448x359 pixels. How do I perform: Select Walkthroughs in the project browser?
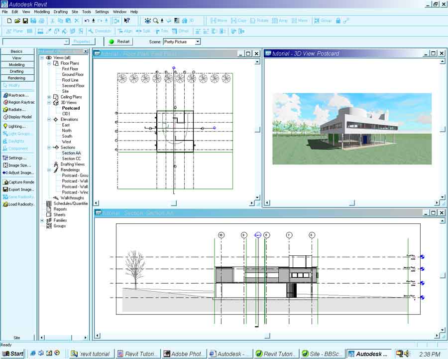72,198
